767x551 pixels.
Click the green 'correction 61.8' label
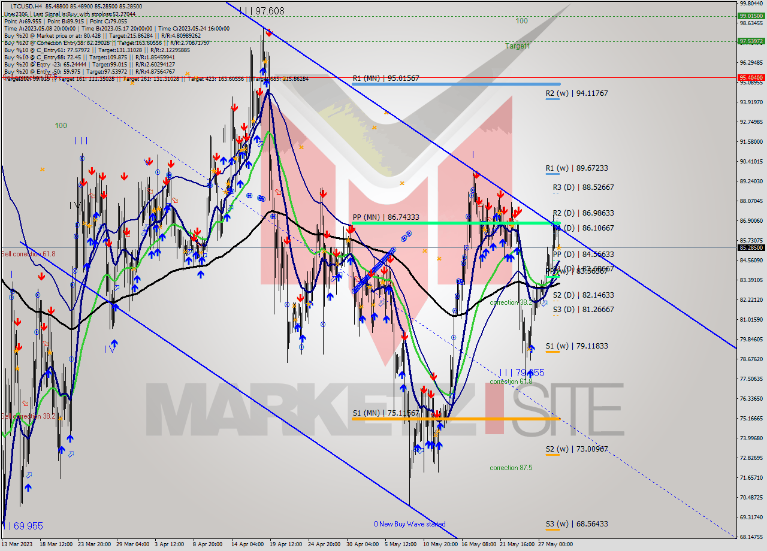tap(511, 382)
